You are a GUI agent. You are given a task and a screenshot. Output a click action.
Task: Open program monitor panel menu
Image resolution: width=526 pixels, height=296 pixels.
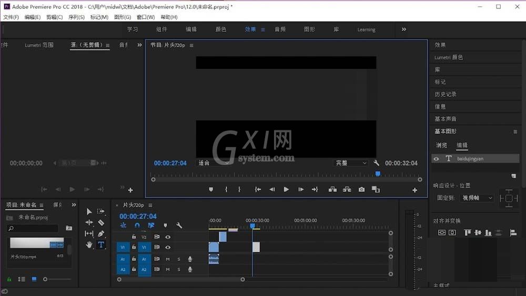(x=191, y=45)
